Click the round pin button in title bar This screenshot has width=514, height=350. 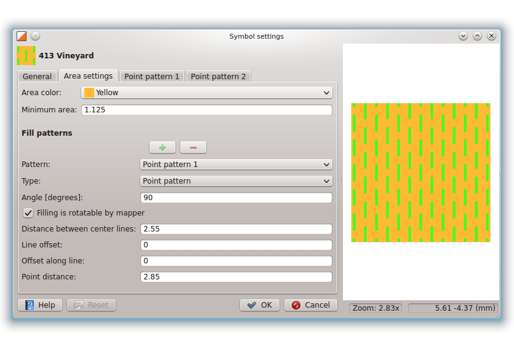click(36, 36)
